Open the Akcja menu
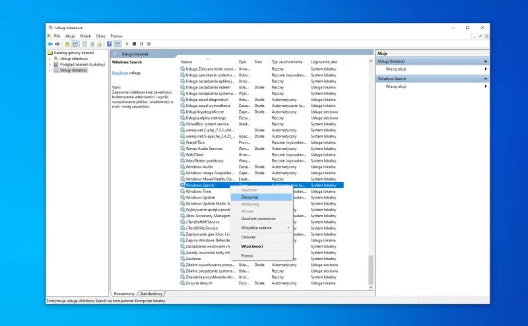Viewport: 528px width, 326px height. click(x=70, y=36)
